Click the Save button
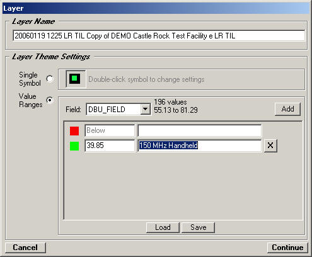Viewport: 312px width, 257px height. (198, 227)
